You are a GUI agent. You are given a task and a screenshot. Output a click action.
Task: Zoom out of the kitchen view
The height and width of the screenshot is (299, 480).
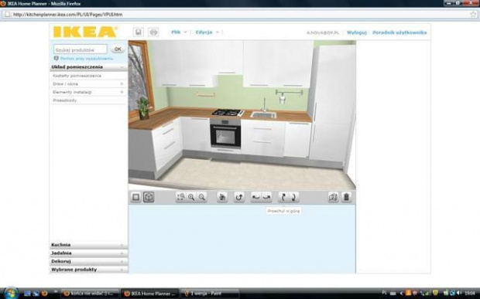[x=202, y=197]
